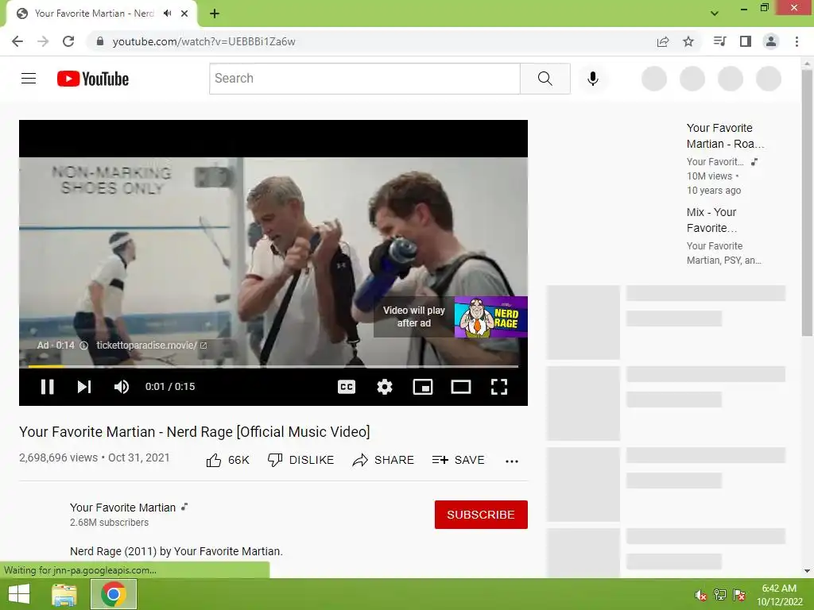Screen dimensions: 814x610
Task: Open File Explorer from taskbar
Action: (64, 594)
